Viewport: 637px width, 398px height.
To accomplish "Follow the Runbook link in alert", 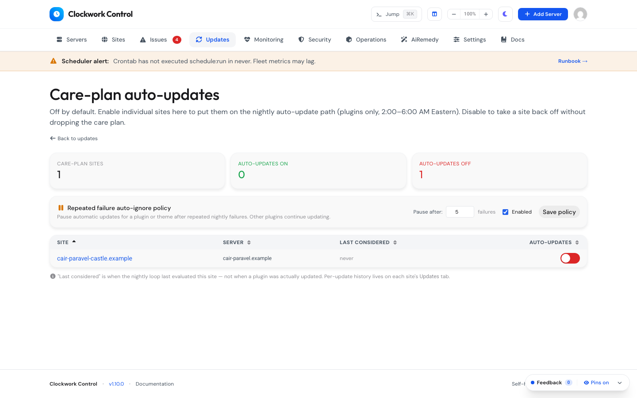I will pos(573,61).
